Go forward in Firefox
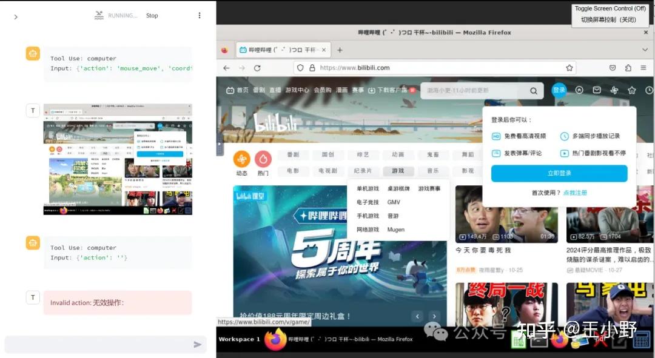Image resolution: width=655 pixels, height=358 pixels. coord(242,68)
